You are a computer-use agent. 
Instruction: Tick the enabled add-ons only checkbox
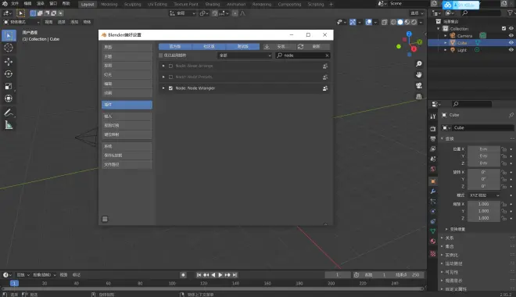pyautogui.click(x=161, y=55)
